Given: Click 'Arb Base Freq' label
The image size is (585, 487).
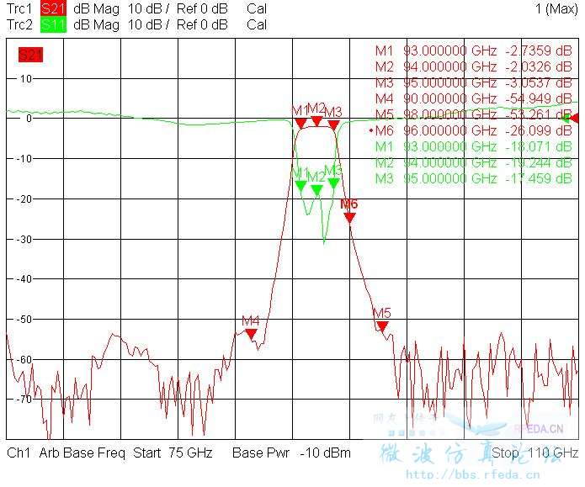Looking at the screenshot, I should pos(82,453).
